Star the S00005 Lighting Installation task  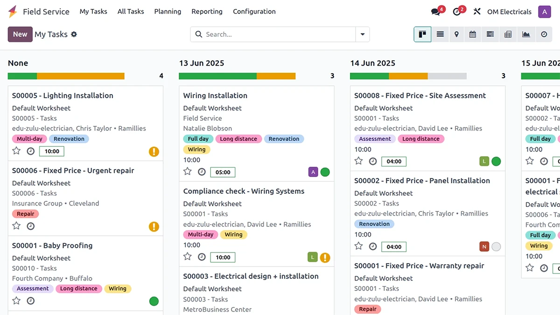point(16,151)
